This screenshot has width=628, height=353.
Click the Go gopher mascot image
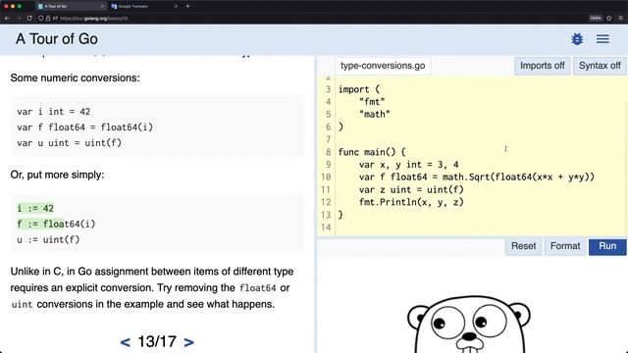[469, 325]
